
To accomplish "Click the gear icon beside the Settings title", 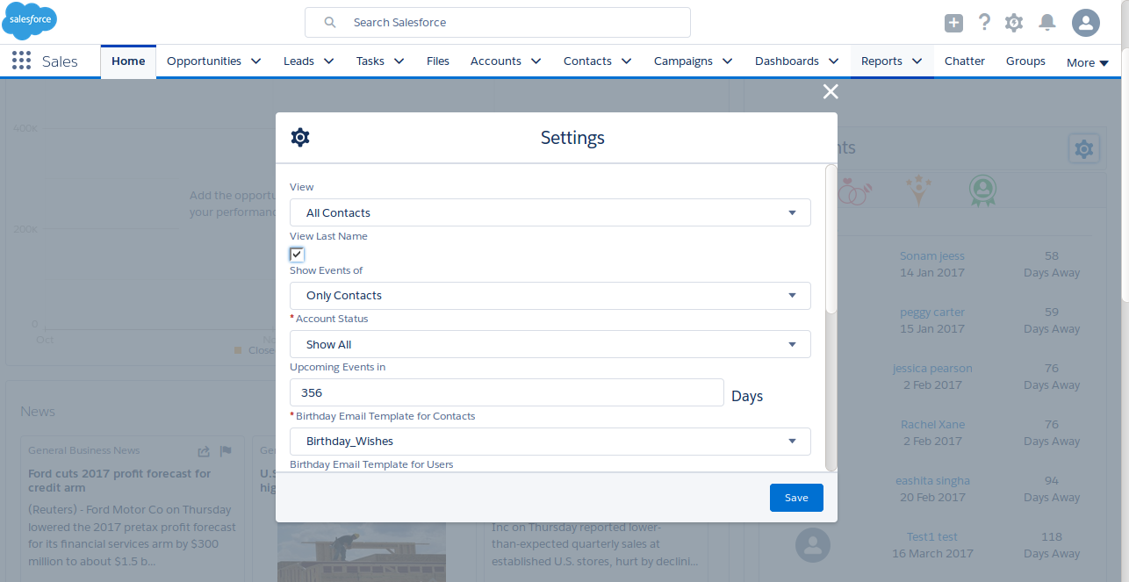I will point(300,137).
